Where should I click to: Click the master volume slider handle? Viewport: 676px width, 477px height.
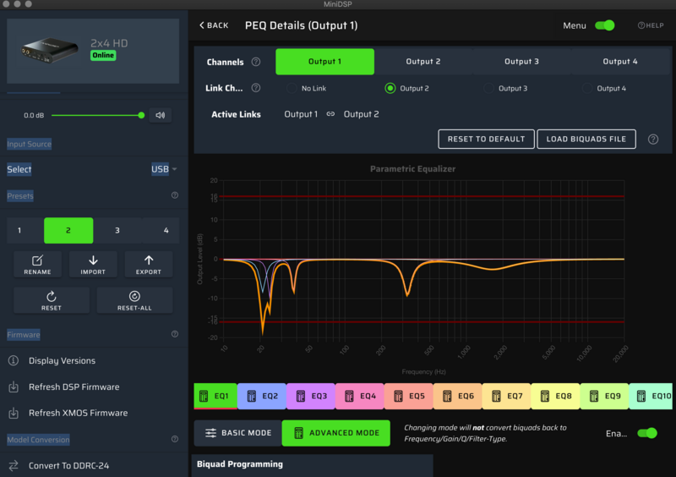141,115
